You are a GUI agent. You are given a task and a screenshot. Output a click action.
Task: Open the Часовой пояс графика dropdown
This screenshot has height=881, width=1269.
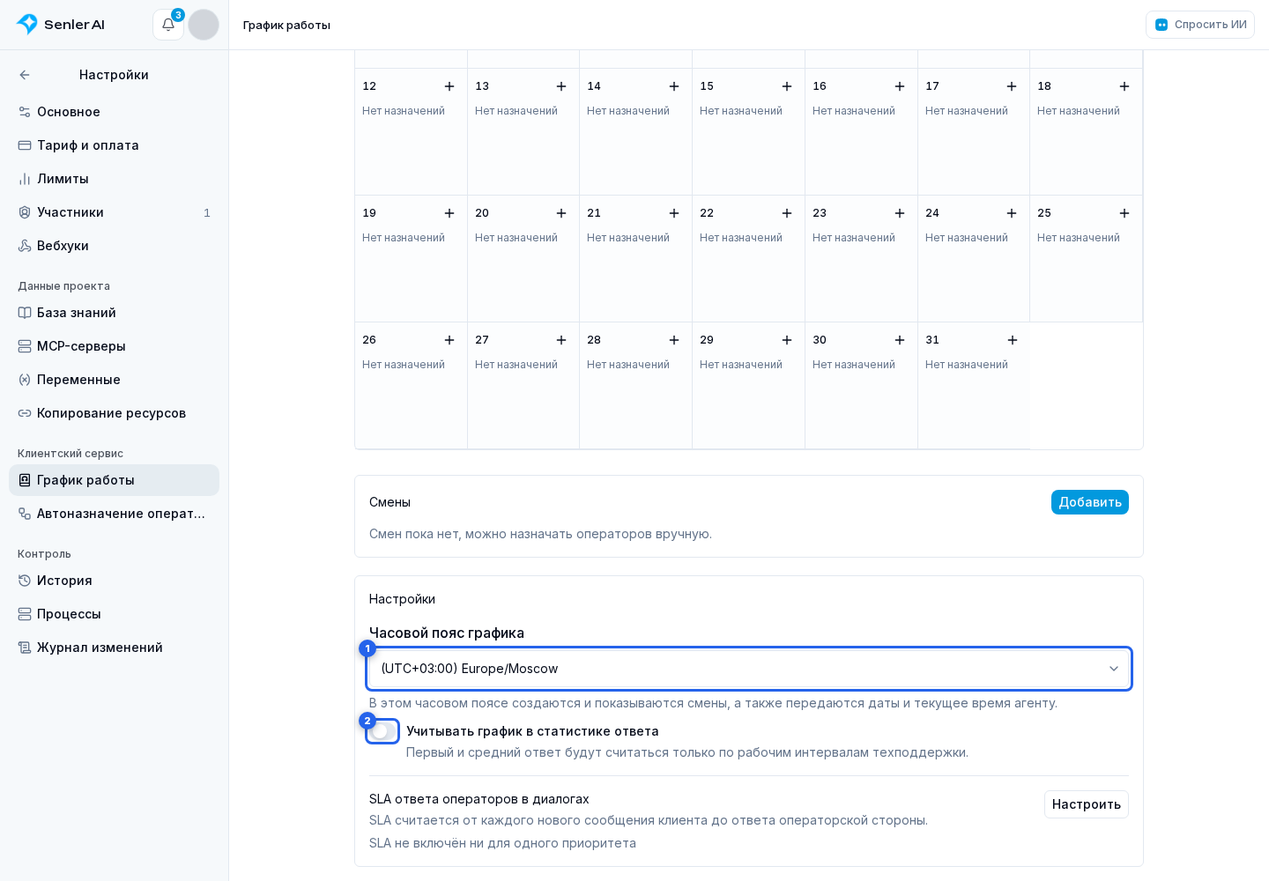coord(749,669)
